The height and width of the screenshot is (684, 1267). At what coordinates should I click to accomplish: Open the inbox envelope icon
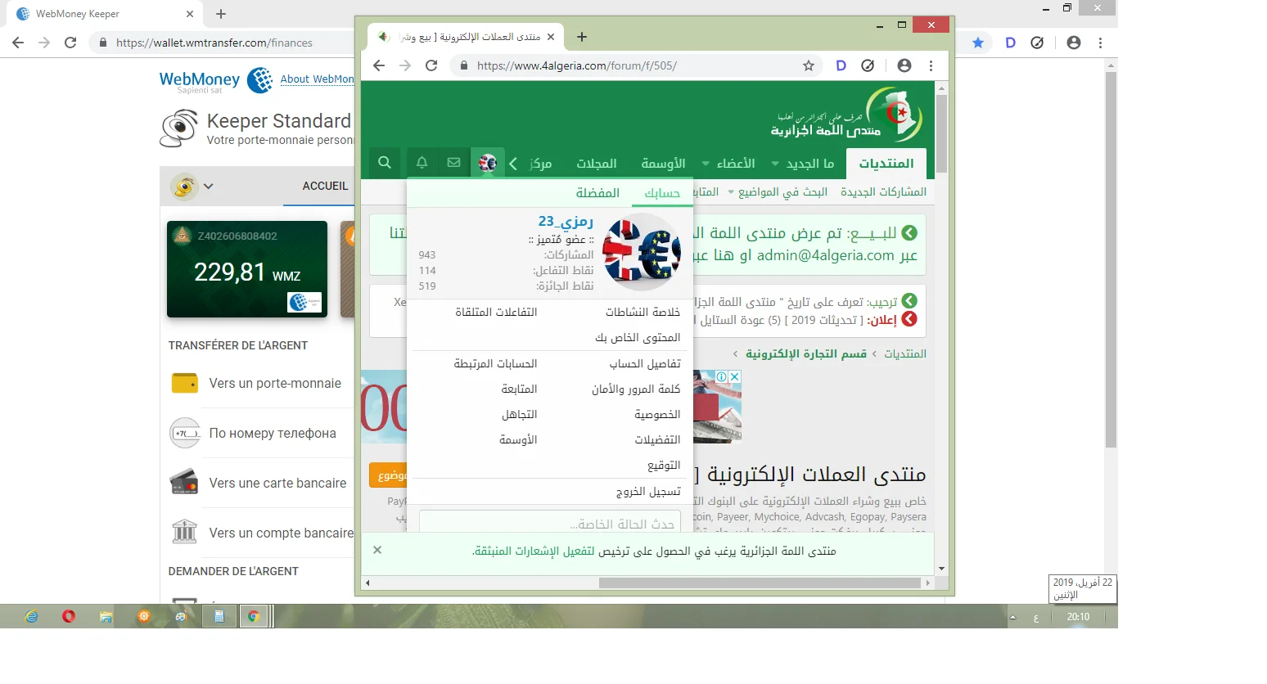tap(453, 163)
